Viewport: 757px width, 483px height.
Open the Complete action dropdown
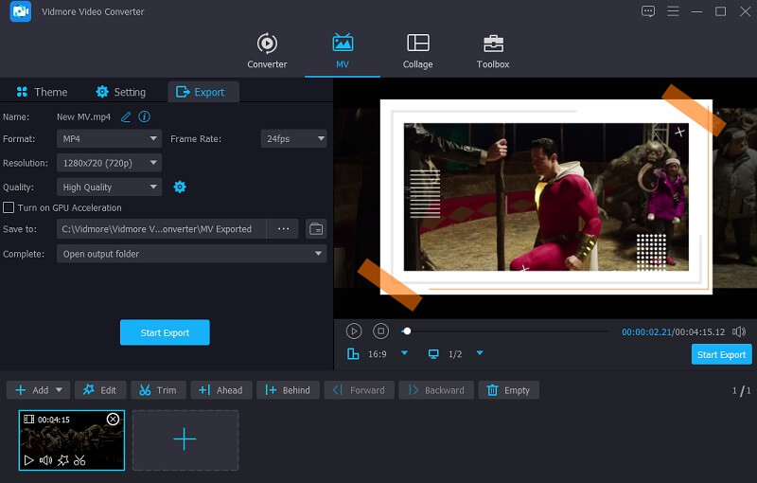(192, 254)
